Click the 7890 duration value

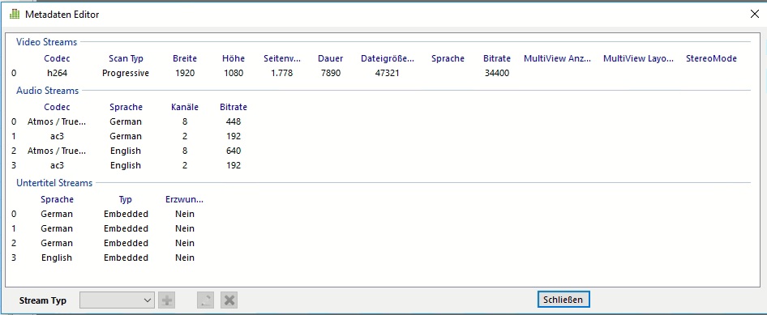click(x=330, y=73)
